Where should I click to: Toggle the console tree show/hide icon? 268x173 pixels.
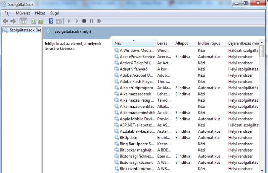pyautogui.click(x=23, y=21)
